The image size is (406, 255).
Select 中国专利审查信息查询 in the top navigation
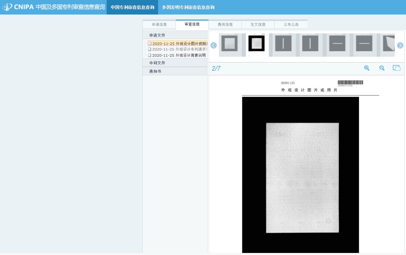(x=132, y=7)
